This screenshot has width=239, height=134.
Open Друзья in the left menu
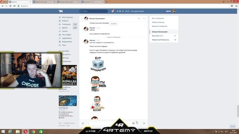tap(65, 28)
